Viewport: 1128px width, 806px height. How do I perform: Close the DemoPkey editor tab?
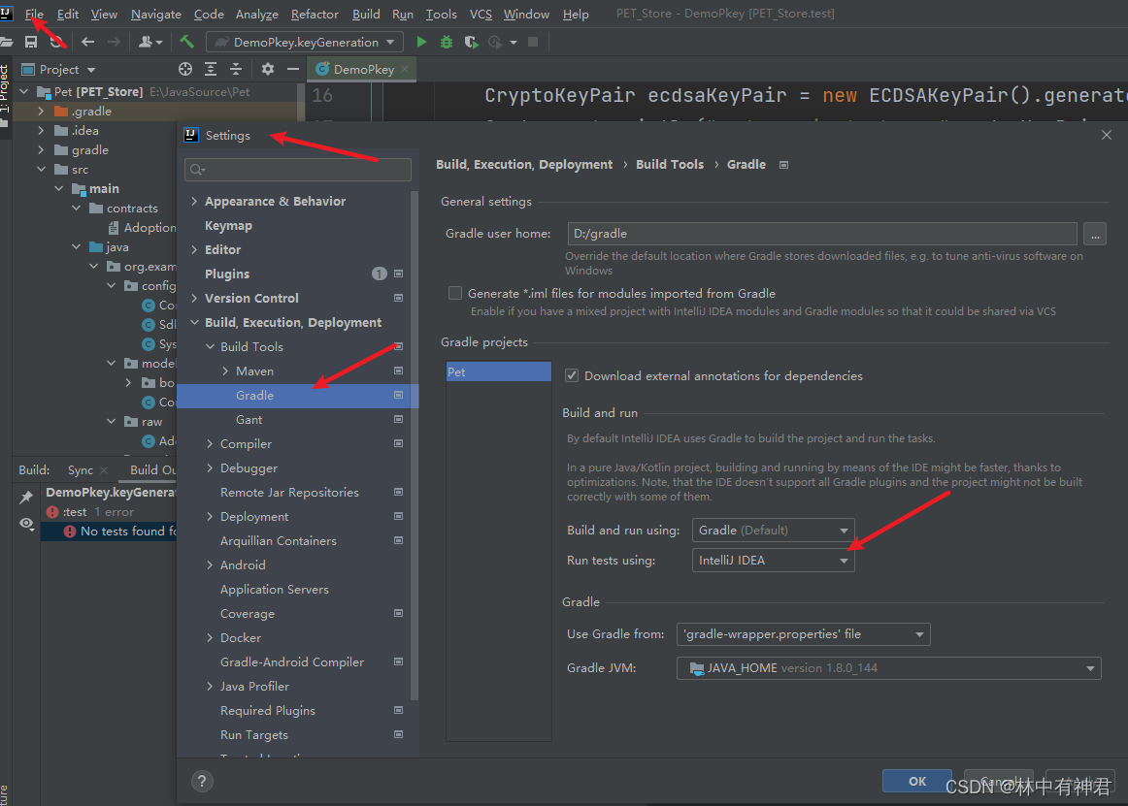405,69
